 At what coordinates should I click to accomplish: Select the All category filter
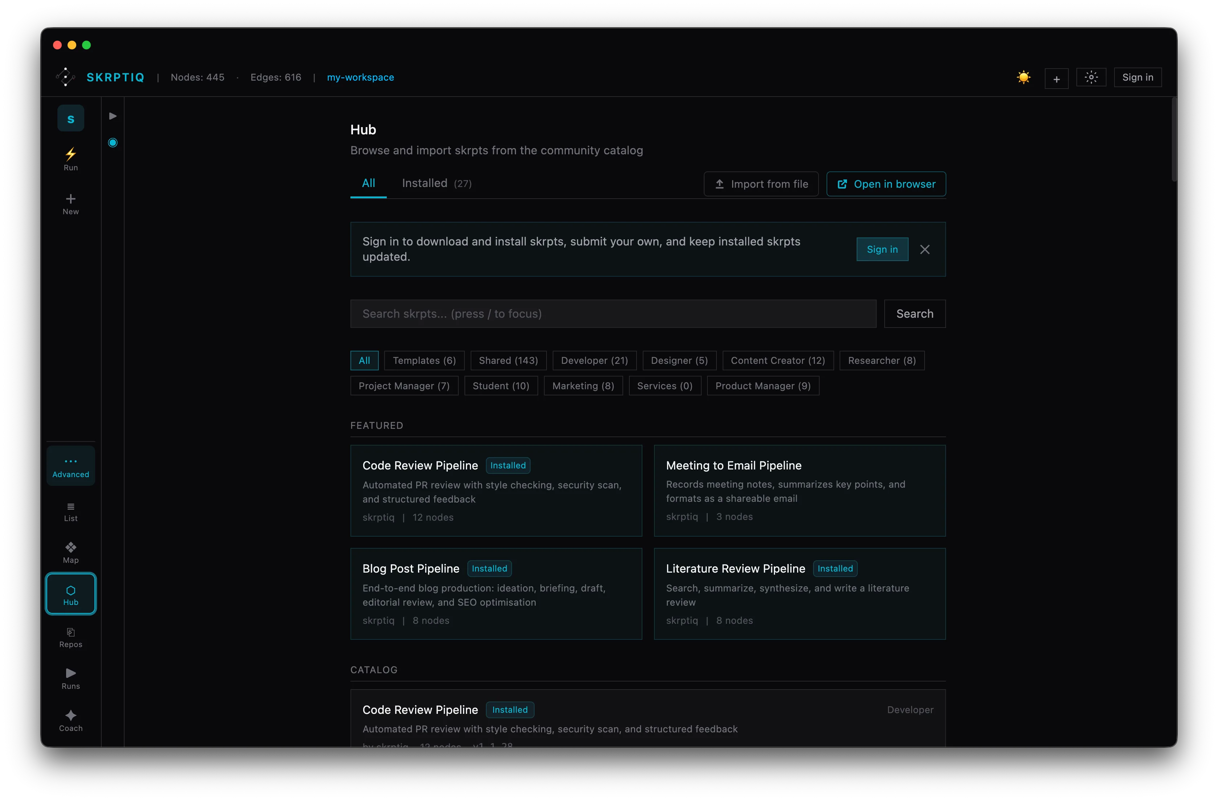click(364, 360)
